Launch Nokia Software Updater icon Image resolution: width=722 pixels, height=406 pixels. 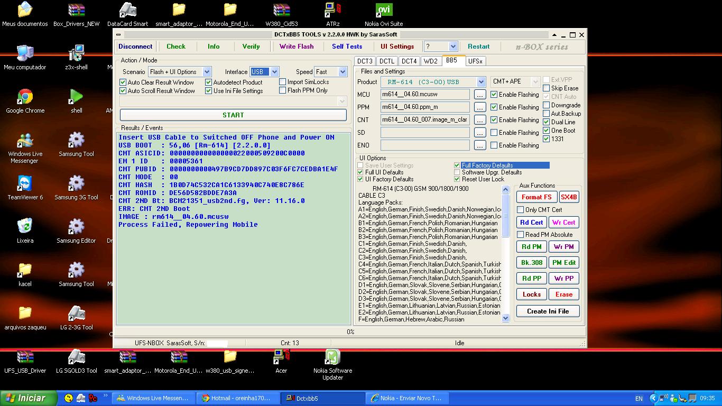coord(332,364)
